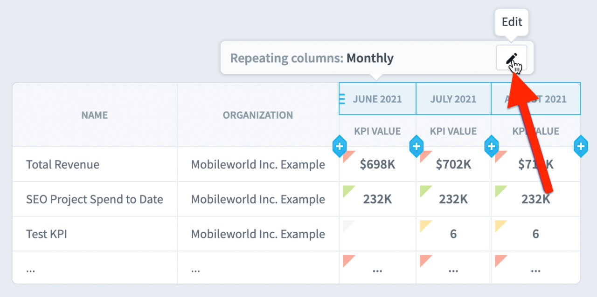Click yellow flag on Test KPI August cell
This screenshot has width=597, height=297.
[x=501, y=226]
